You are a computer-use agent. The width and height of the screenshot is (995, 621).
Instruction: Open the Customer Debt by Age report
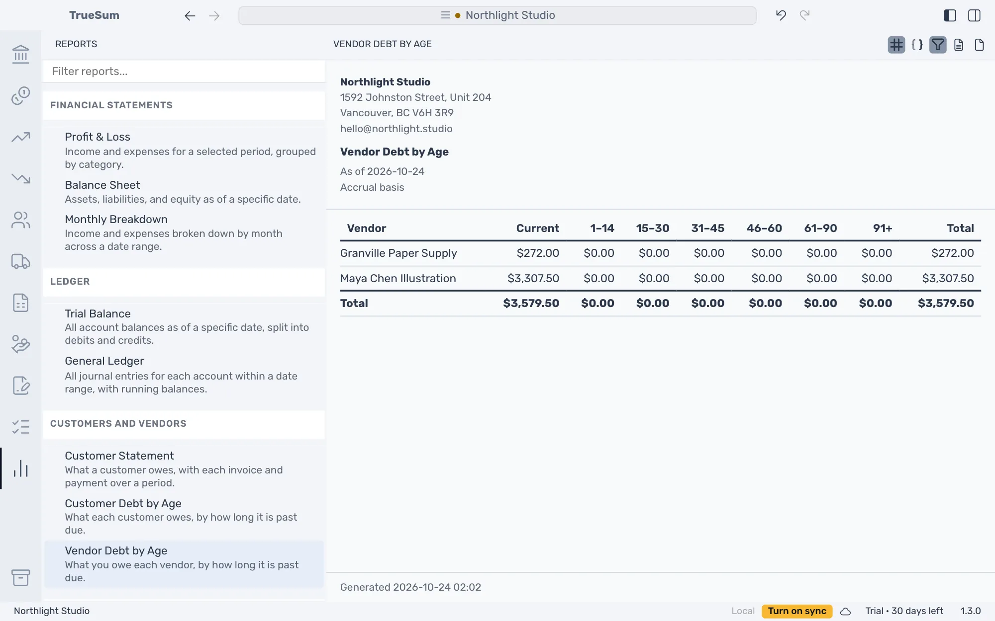[x=184, y=516]
